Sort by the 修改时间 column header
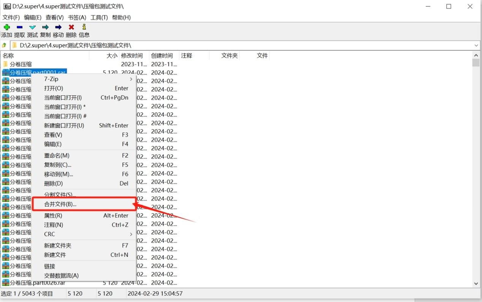 [x=134, y=55]
